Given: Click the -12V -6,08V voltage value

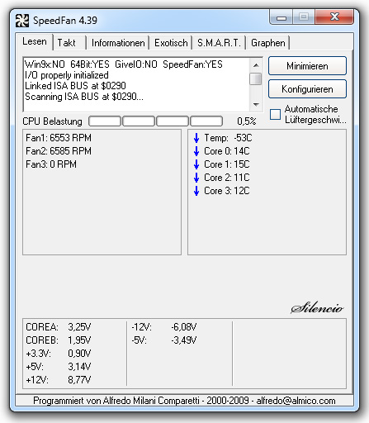Looking at the screenshot, I should pyautogui.click(x=184, y=327).
